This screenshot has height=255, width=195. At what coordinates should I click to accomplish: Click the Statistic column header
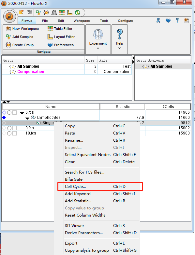[x=123, y=107]
